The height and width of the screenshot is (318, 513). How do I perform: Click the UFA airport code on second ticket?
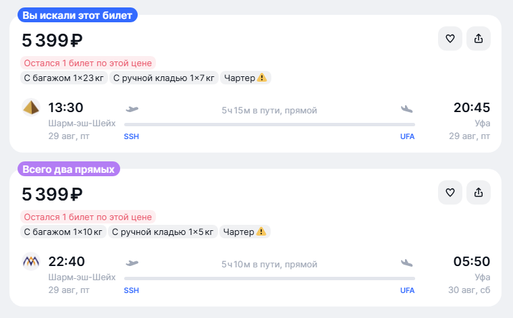click(407, 290)
